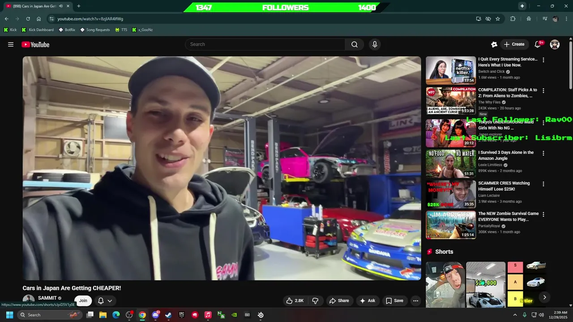Go back in browser history
The width and height of the screenshot is (573, 322).
(x=6, y=19)
